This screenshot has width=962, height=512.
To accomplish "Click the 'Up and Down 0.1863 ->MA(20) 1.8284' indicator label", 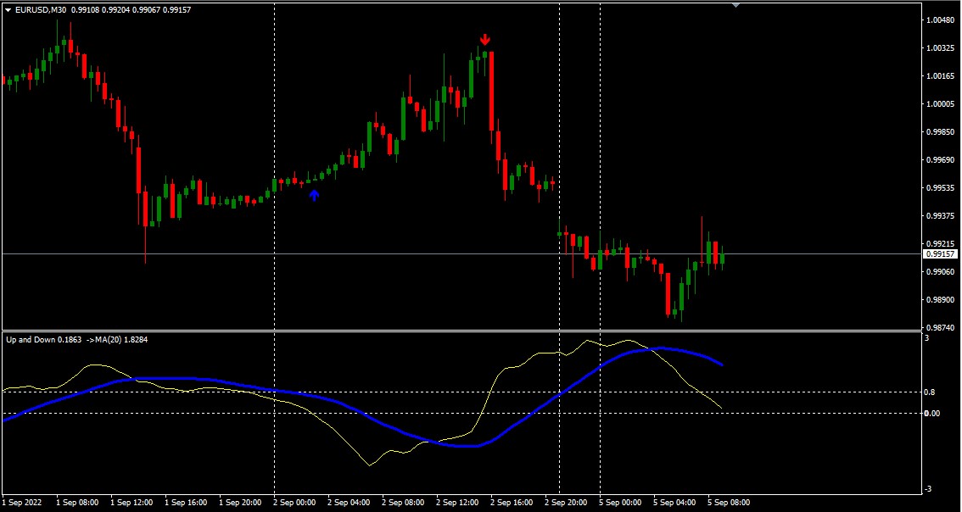I will click(x=77, y=339).
